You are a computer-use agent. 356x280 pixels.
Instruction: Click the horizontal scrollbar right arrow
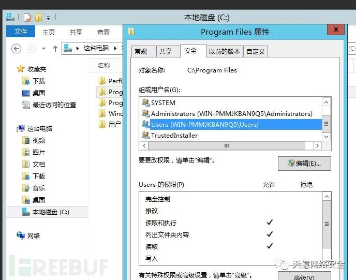(x=317, y=145)
